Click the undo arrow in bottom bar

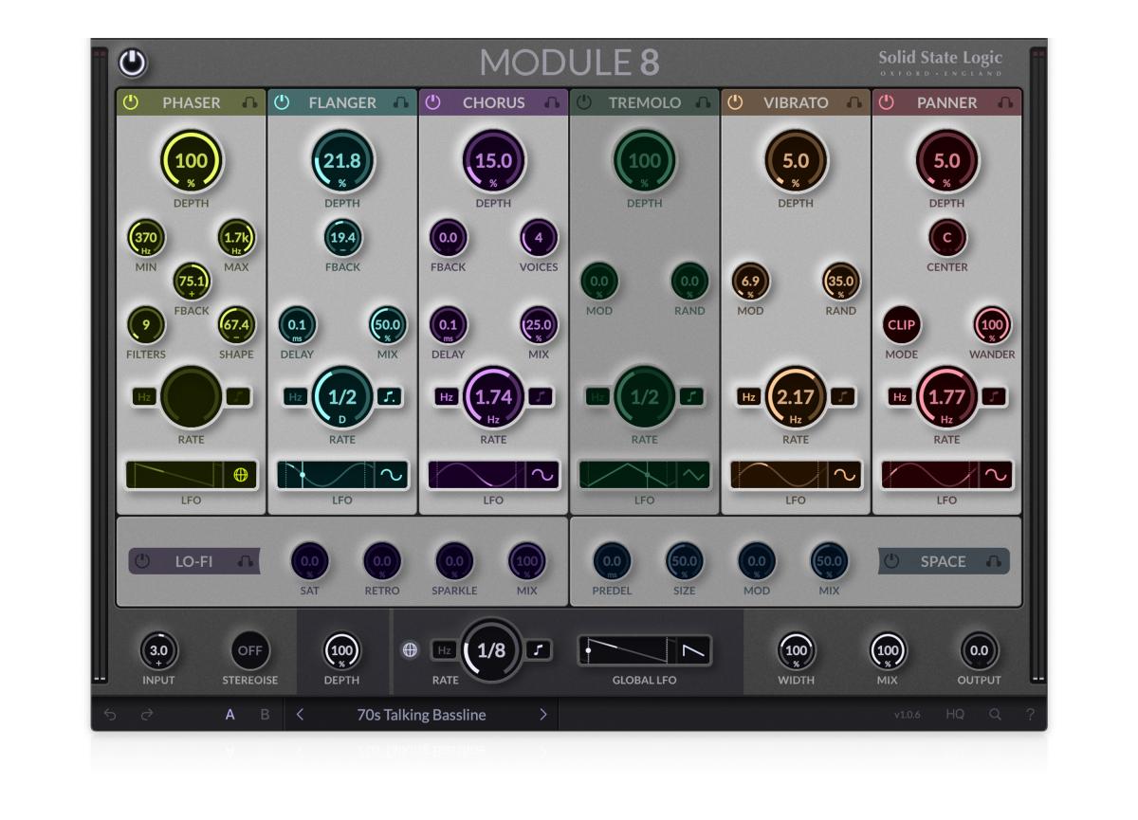point(110,715)
